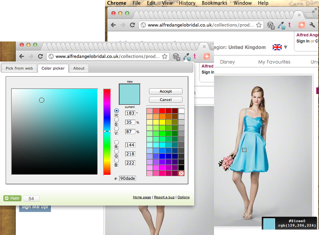Click the red X no-color swatch

(181, 173)
